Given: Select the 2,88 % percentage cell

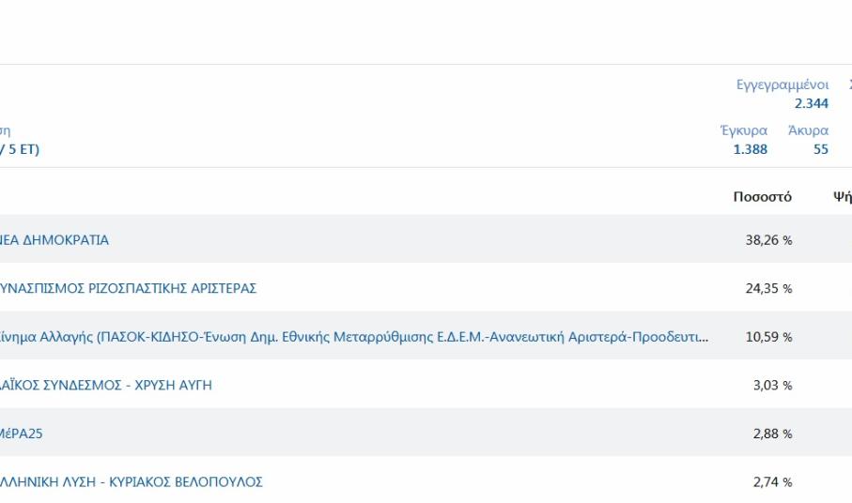Looking at the screenshot, I should pyautogui.click(x=772, y=434).
